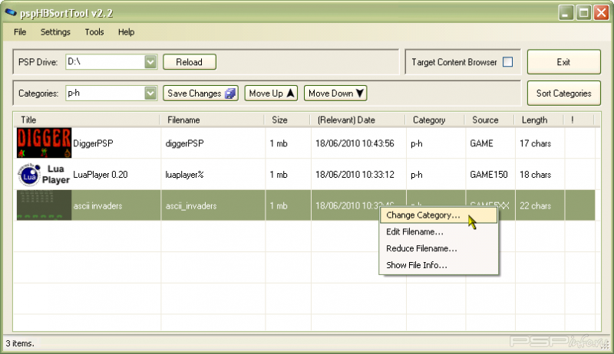Click Show File Info menu entry
The width and height of the screenshot is (614, 354).
click(417, 265)
